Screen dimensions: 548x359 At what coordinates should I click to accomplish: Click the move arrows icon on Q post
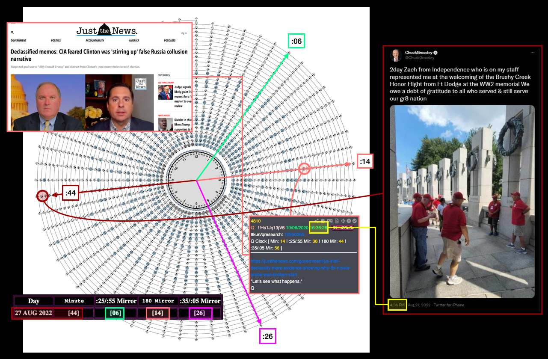pos(343,221)
